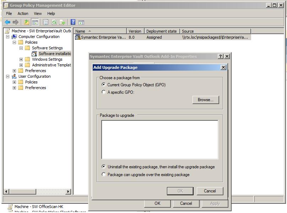This screenshot has height=213, width=287.
Task: Click the Export List toolbar icon
Action: coord(62,22)
